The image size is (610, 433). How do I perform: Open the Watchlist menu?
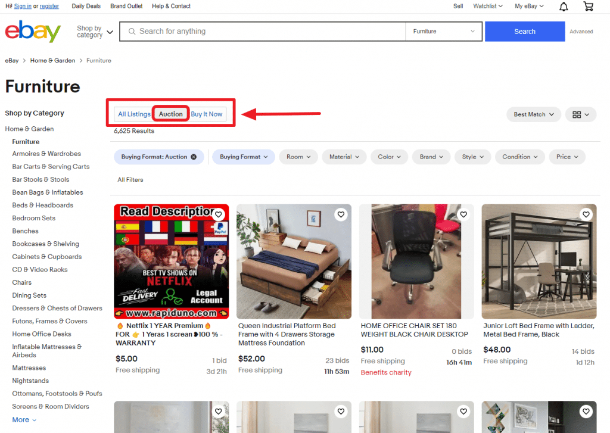[487, 6]
